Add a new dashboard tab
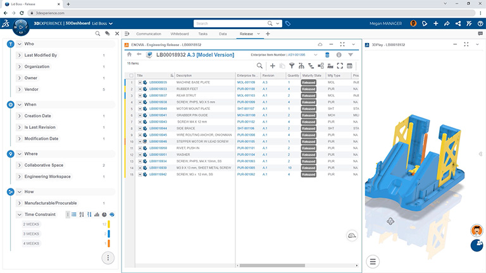 click(268, 33)
